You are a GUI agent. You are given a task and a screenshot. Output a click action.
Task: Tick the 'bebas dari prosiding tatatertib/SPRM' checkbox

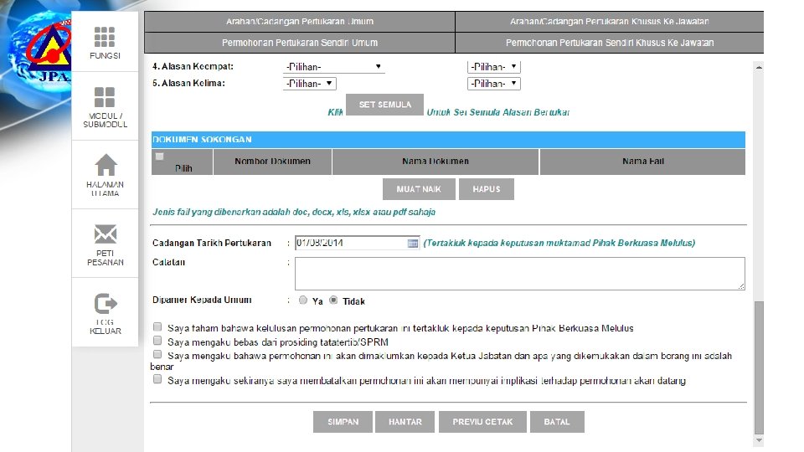point(157,341)
